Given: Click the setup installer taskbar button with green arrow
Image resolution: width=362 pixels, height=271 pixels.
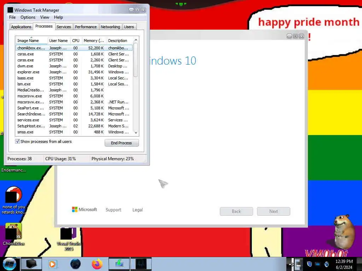Looking at the screenshot, I should (x=119, y=264).
